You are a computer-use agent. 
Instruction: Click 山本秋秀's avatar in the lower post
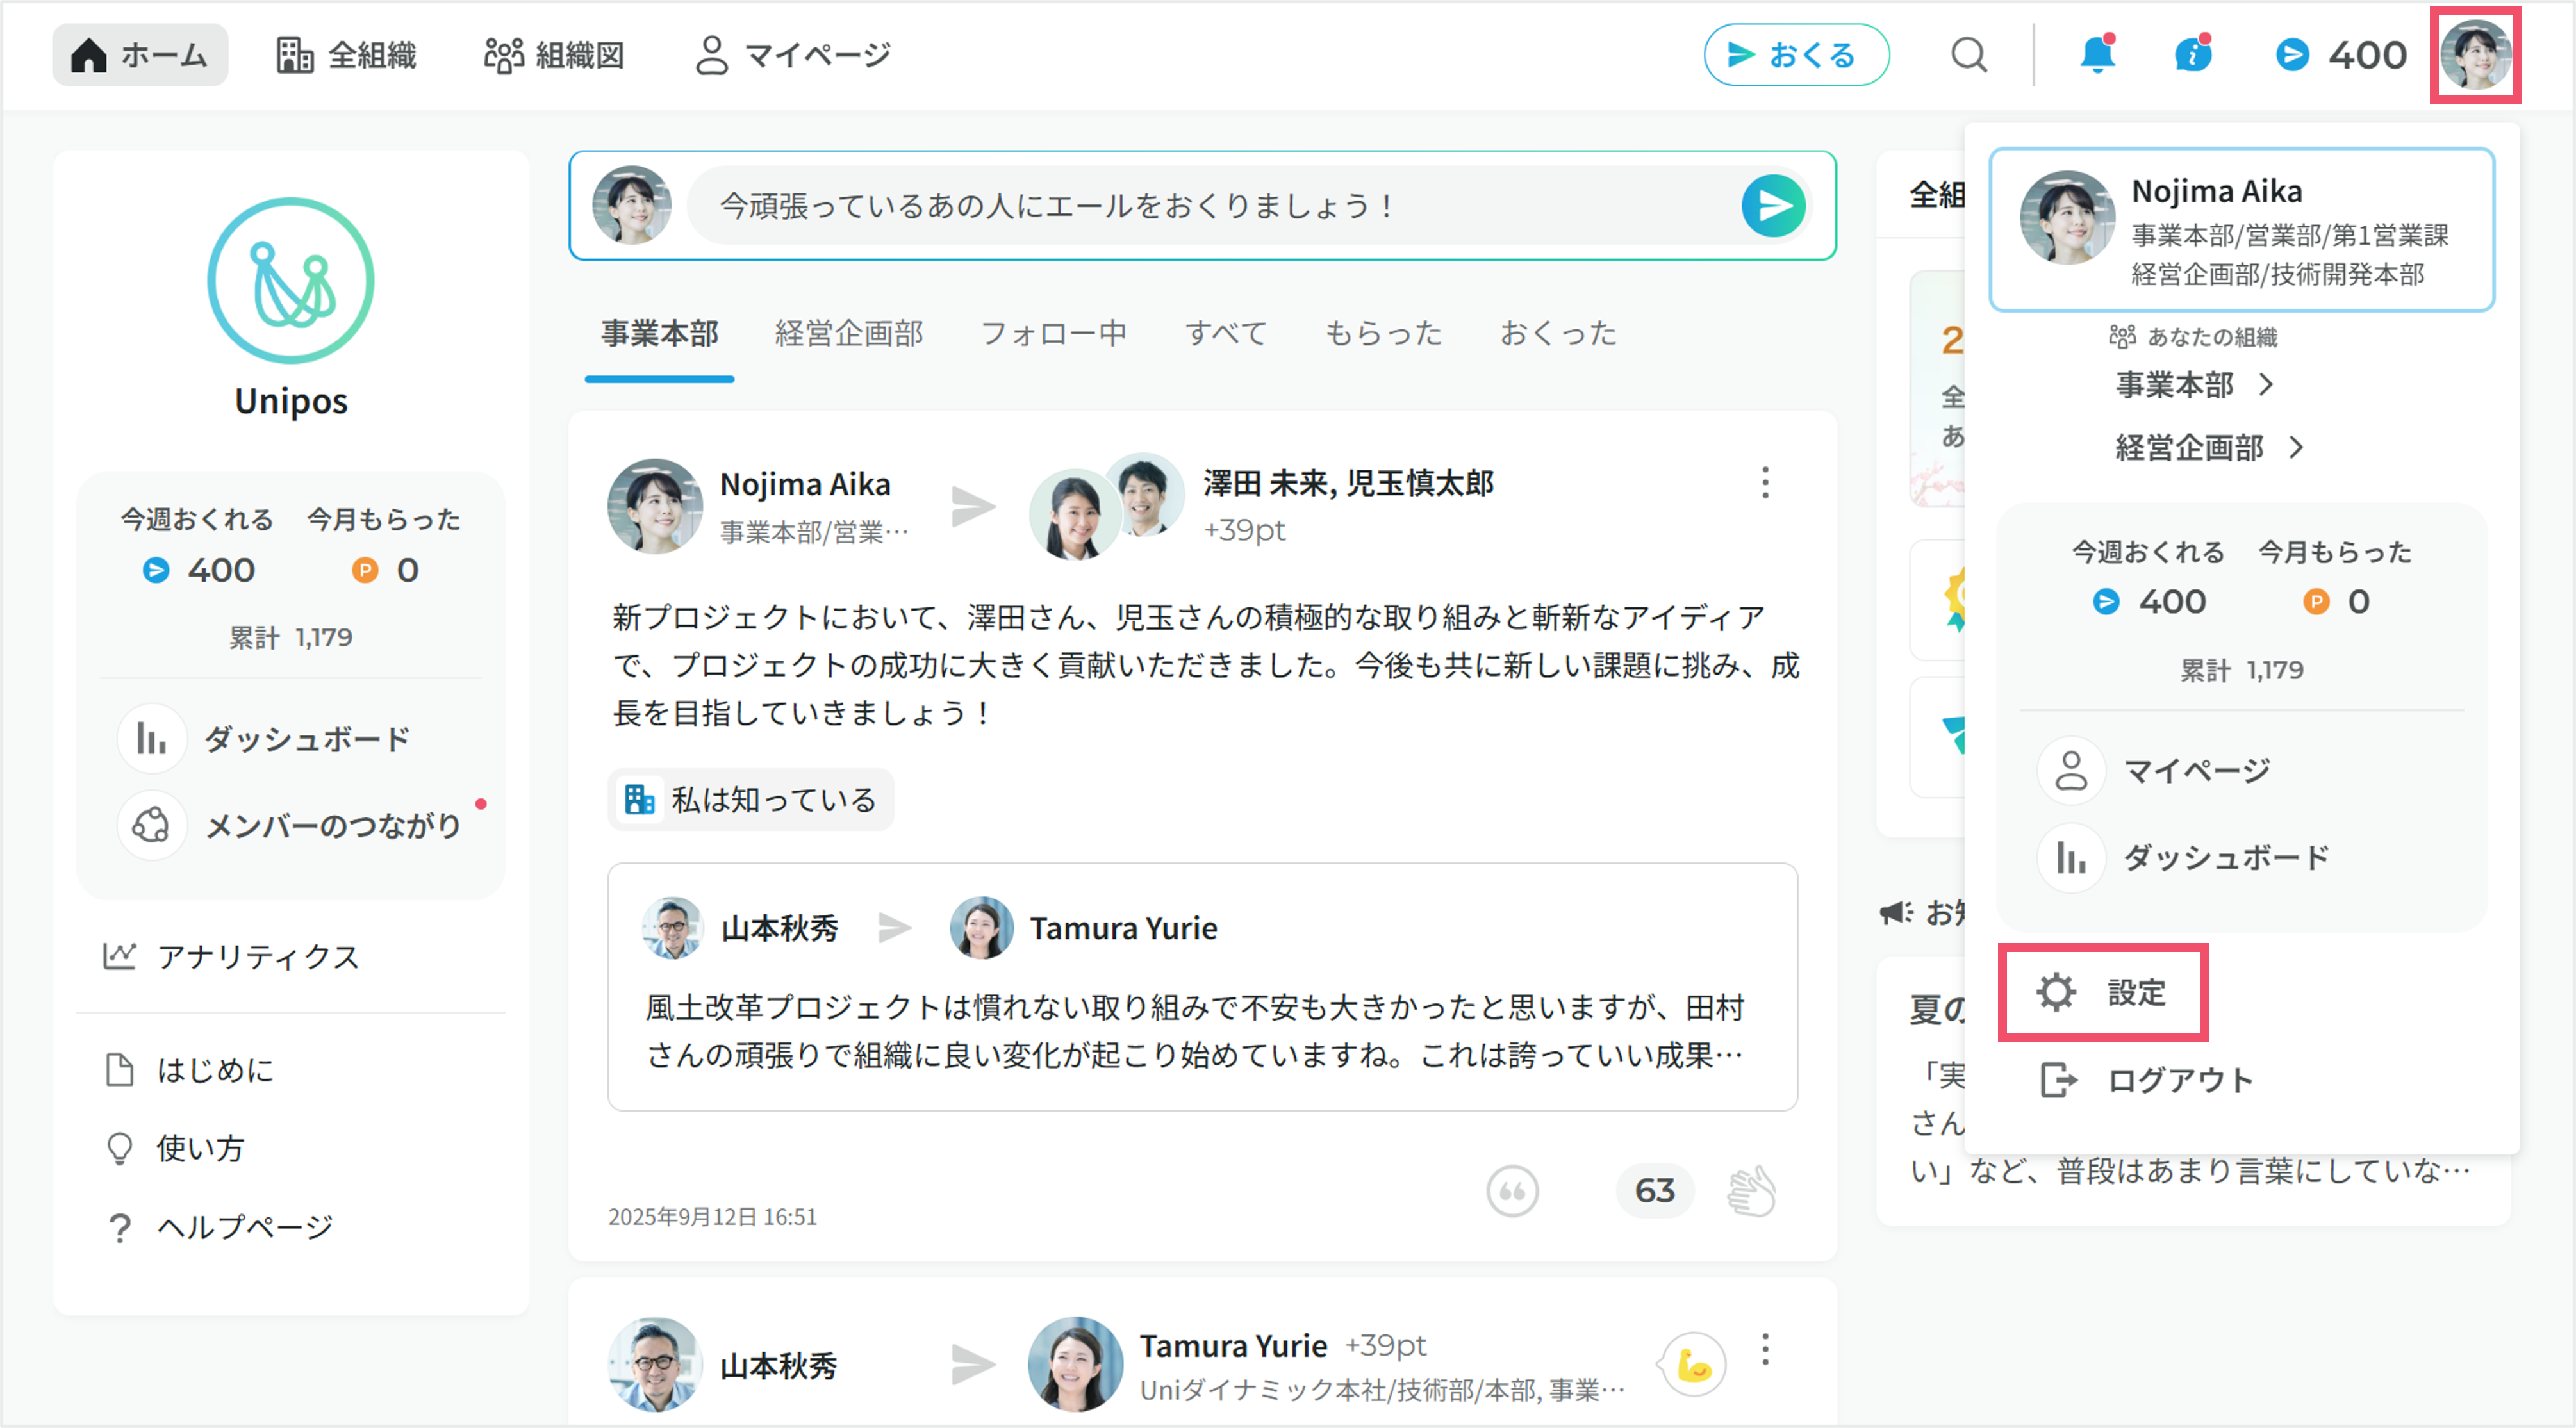(655, 1364)
